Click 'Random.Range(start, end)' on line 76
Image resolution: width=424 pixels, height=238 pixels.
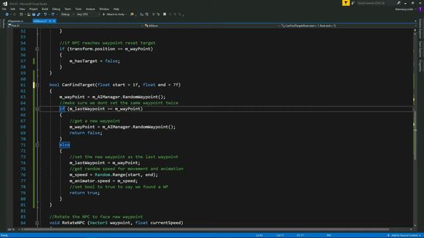click(126, 175)
